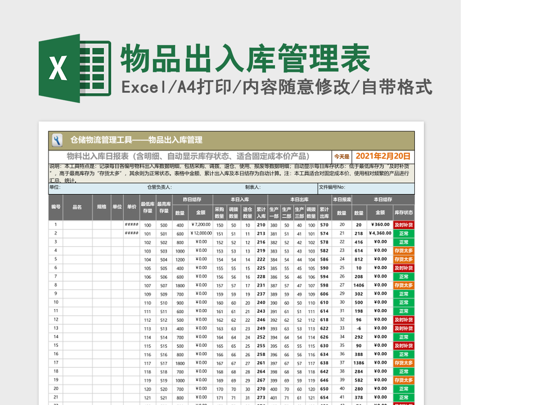
Task: Click the wrench tool icon in the sheet header
Action: click(x=57, y=140)
